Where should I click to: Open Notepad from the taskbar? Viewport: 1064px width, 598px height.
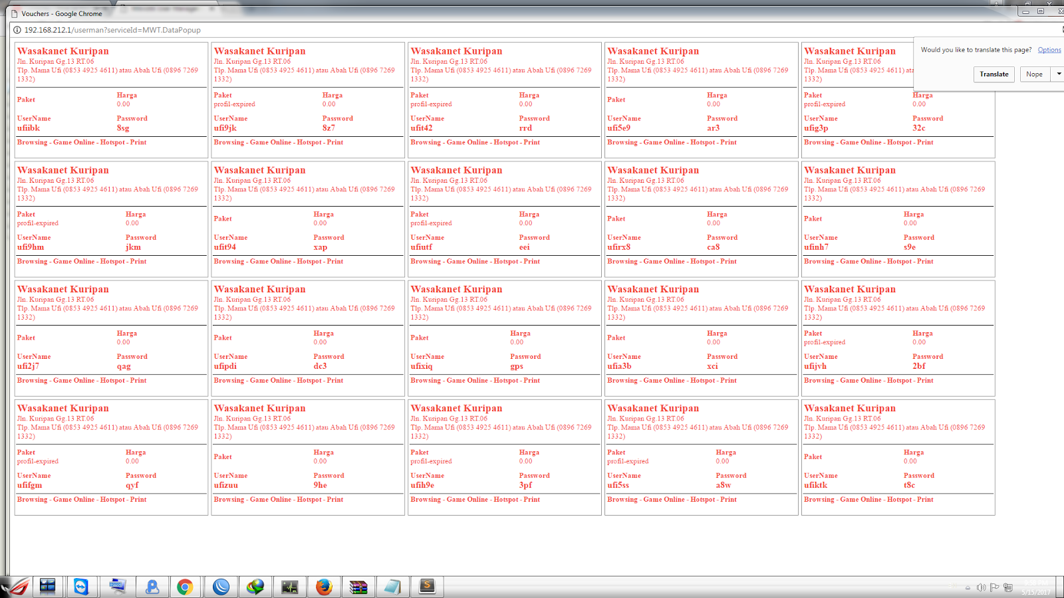pos(392,587)
